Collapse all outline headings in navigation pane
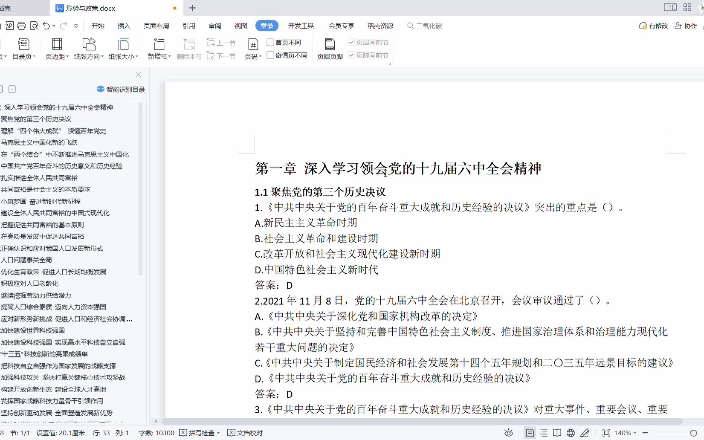Image resolution: width=704 pixels, height=440 pixels. tap(12, 89)
